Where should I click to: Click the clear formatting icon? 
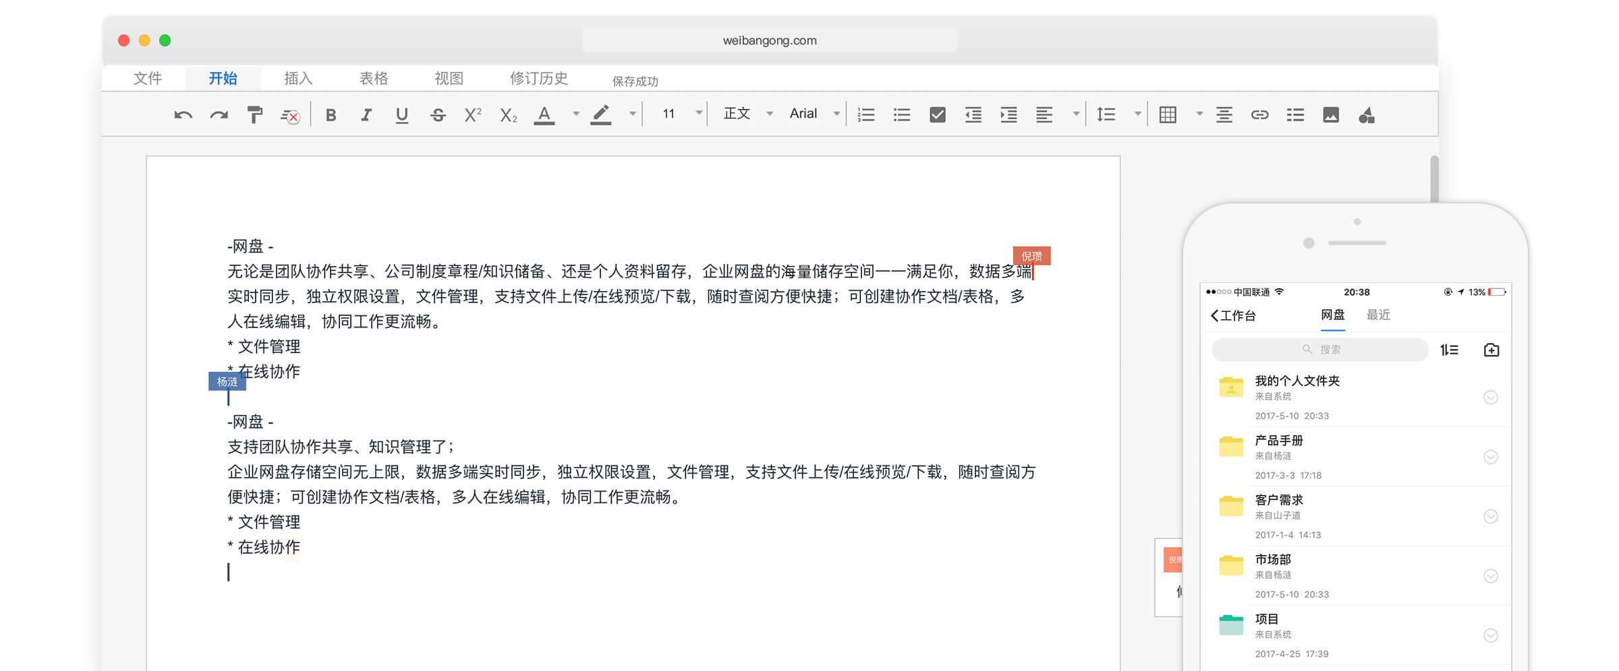pos(290,116)
